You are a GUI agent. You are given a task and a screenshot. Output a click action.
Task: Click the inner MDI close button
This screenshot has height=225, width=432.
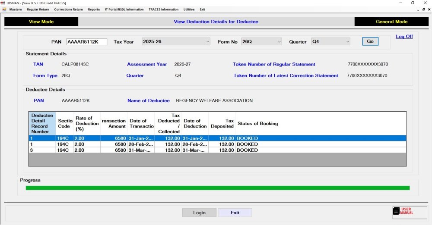point(429,9)
